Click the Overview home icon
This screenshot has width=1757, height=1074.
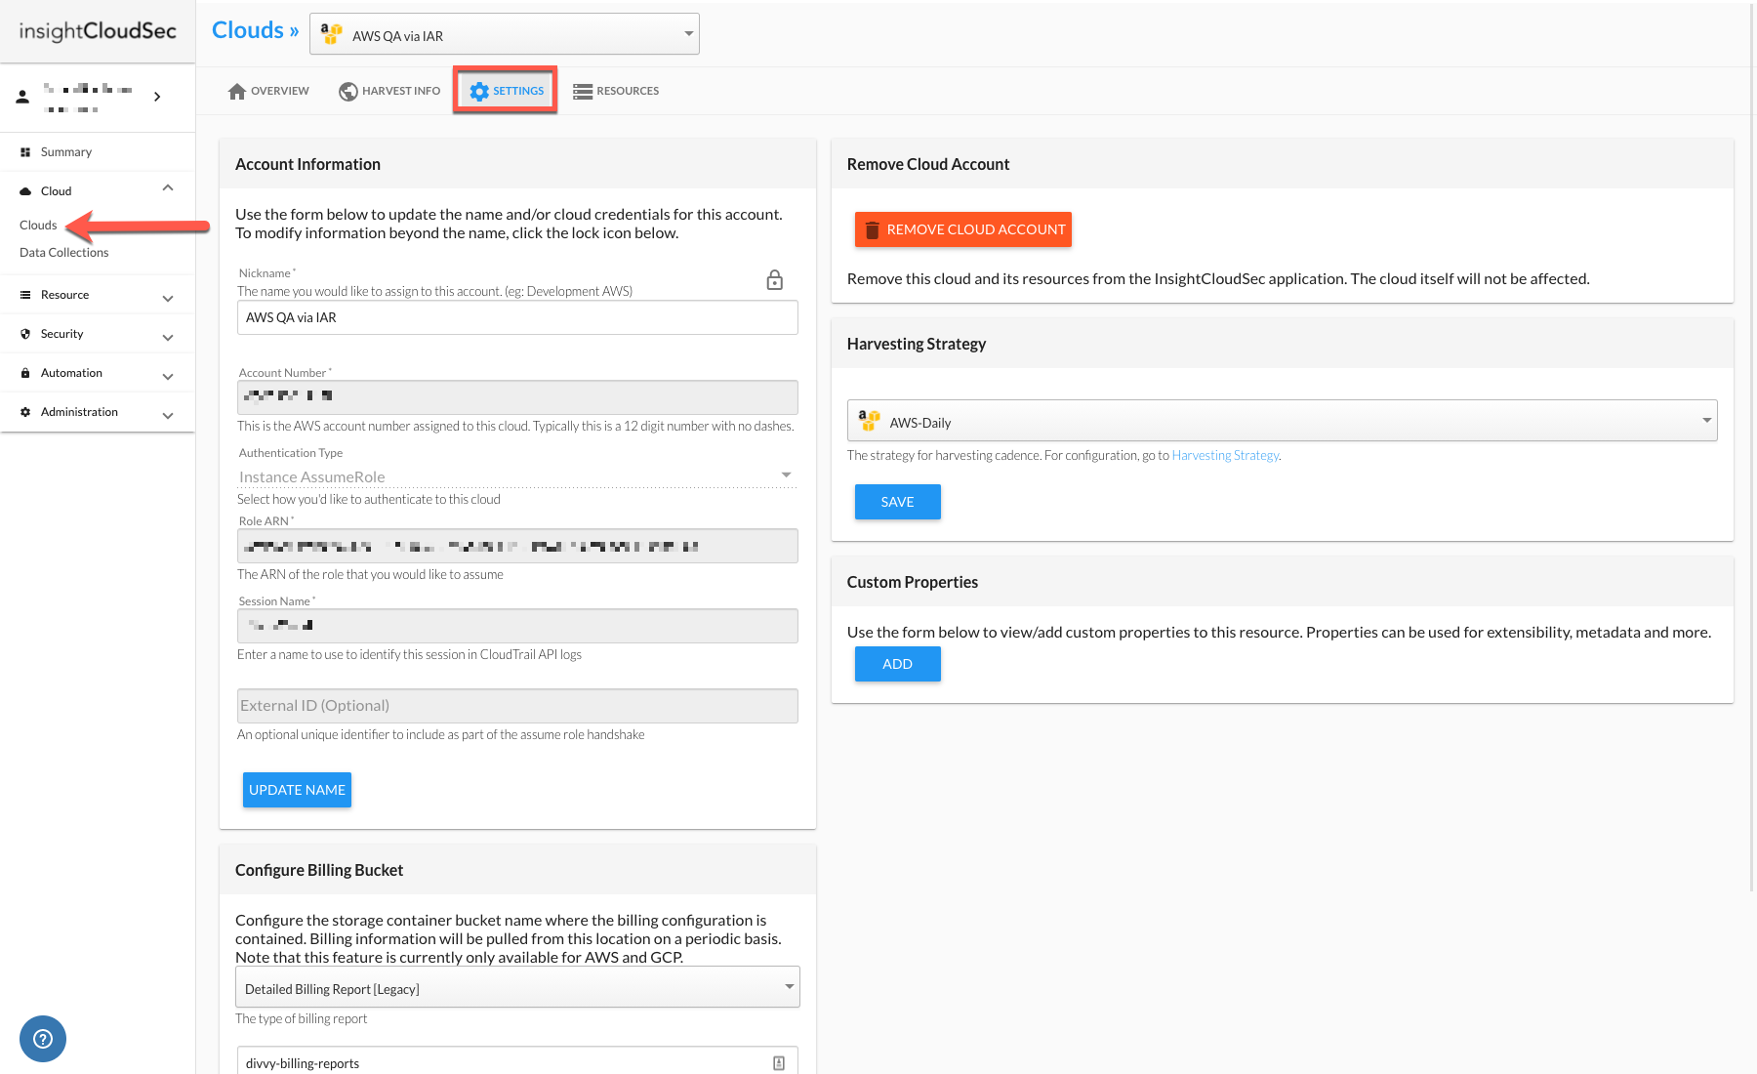click(237, 91)
